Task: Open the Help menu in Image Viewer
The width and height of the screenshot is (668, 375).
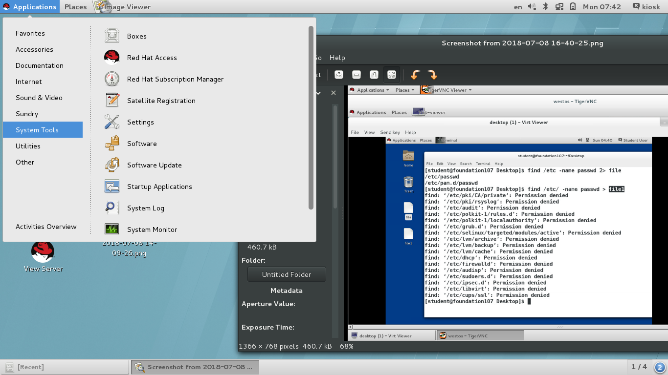Action: 337,58
